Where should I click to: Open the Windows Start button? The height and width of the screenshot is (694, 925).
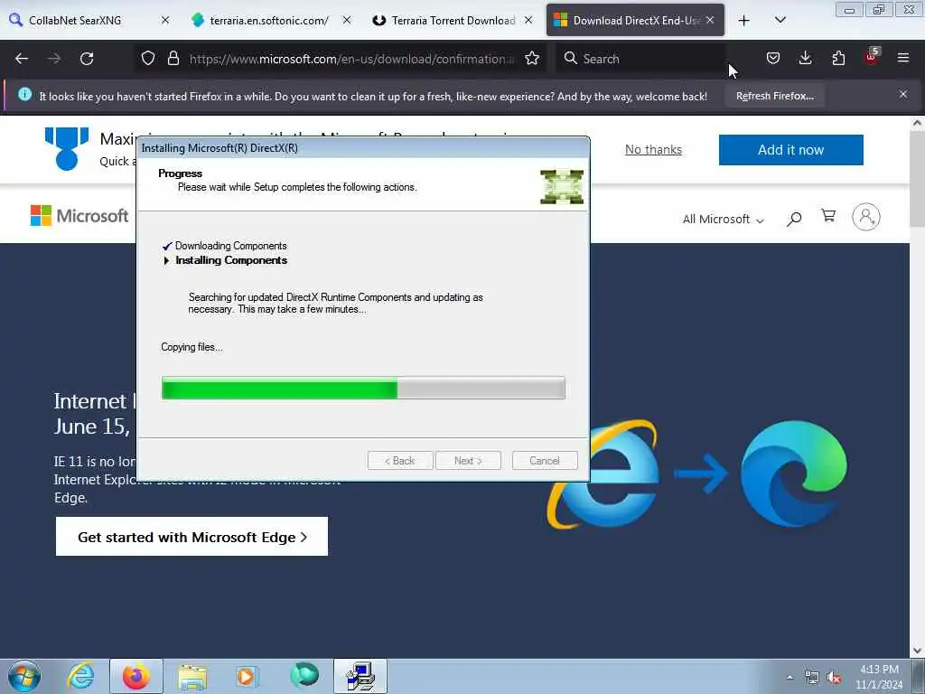click(24, 676)
